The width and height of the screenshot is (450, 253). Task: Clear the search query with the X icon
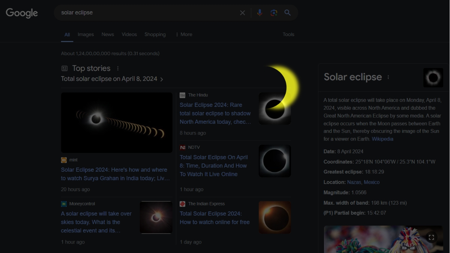click(x=242, y=12)
